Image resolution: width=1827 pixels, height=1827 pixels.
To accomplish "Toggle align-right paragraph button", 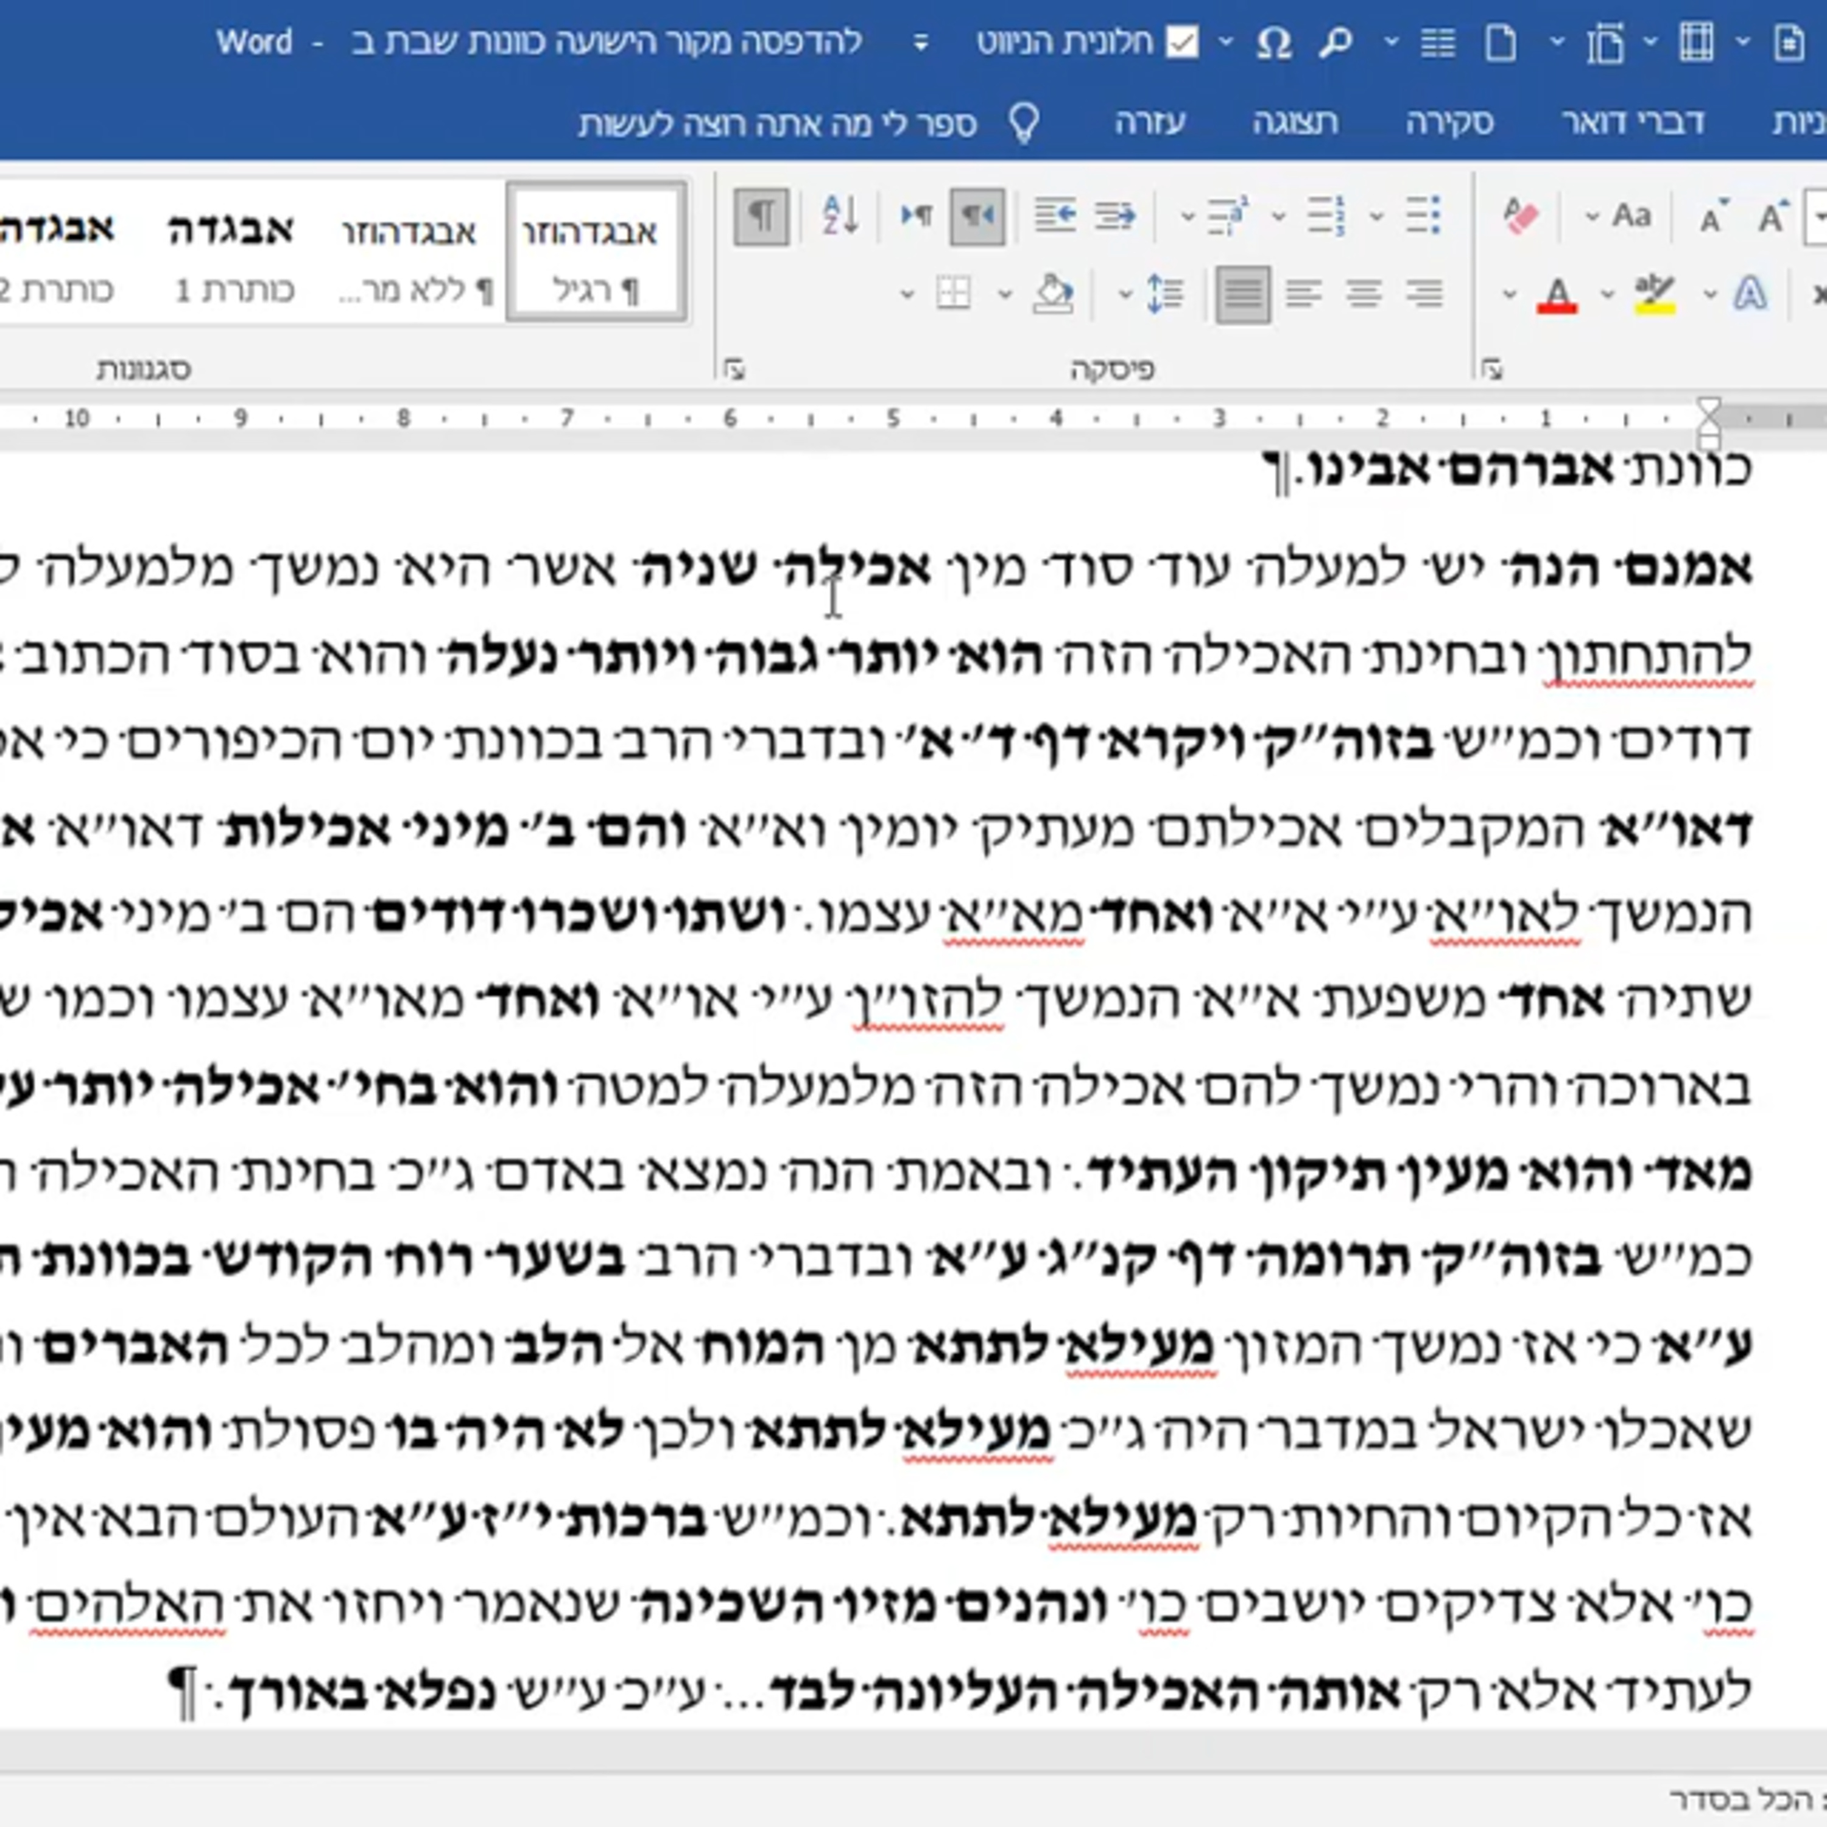I will pos(1423,294).
